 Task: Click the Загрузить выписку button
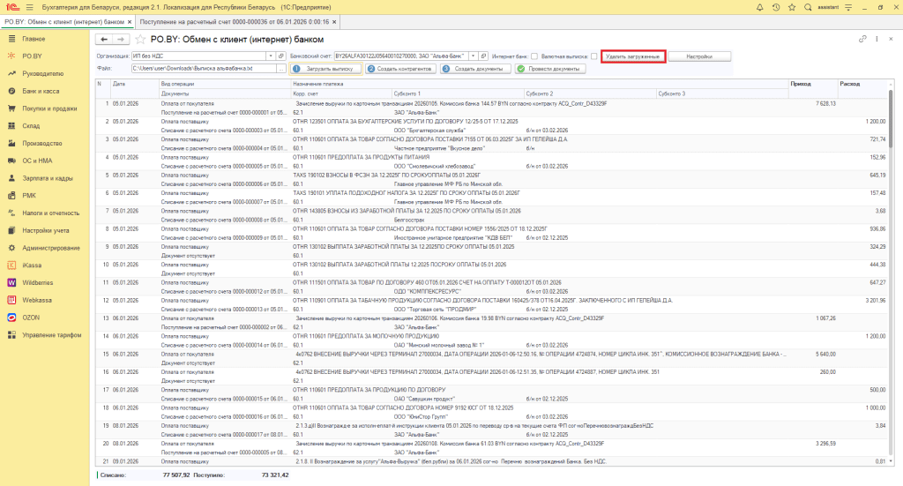[x=325, y=69]
